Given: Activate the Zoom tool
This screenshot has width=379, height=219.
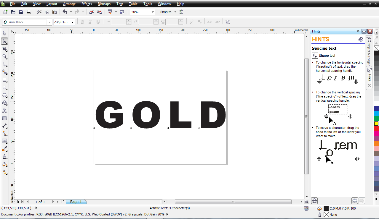Looking at the screenshot, I should 4,57.
